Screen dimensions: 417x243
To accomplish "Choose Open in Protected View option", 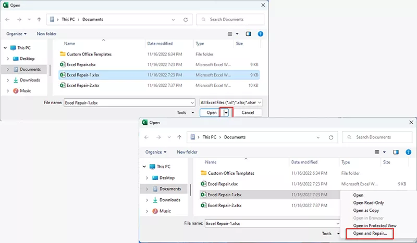I will (x=374, y=225).
